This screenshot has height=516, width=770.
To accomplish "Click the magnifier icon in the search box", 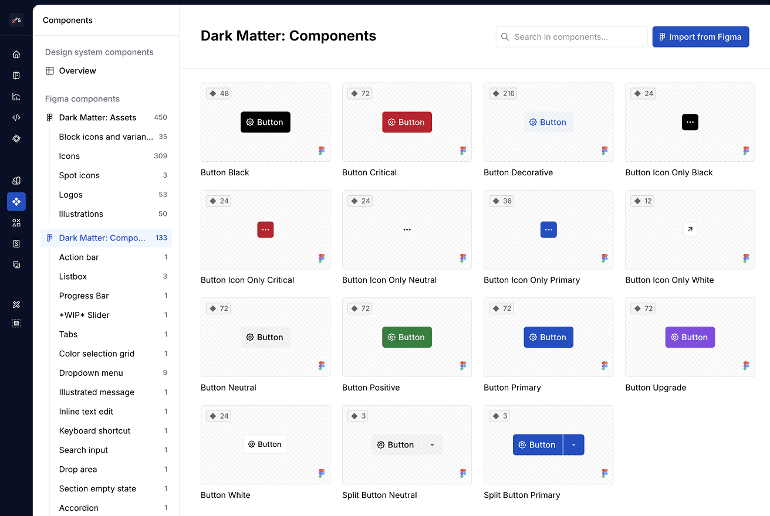I will [x=505, y=37].
